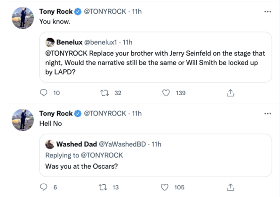Viewport: 280px width, 197px height.
Task: Share the "You know." tweet
Action: tap(231, 93)
